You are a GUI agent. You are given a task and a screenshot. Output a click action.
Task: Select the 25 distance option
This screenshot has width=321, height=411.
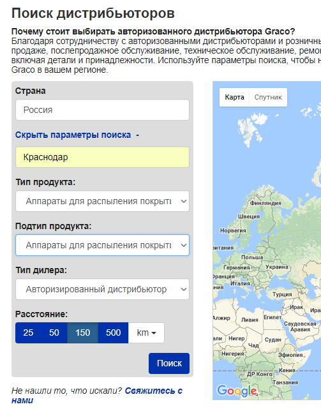point(28,333)
